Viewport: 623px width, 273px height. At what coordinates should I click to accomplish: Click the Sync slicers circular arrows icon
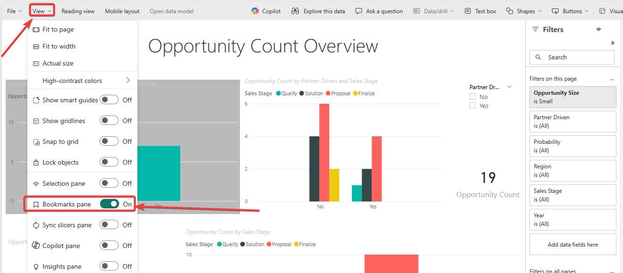point(36,225)
